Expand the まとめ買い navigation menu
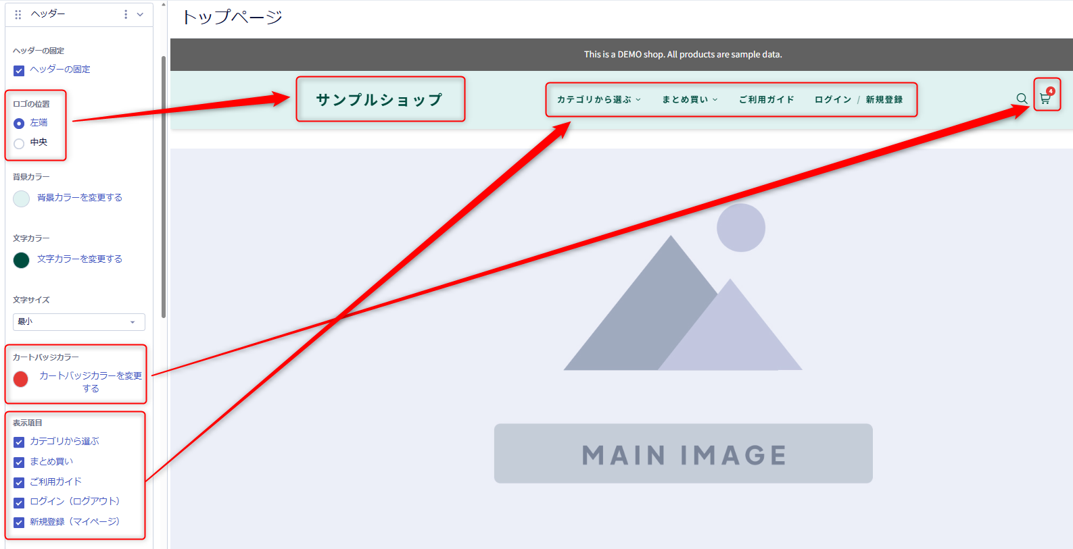Screen dimensions: 1073x549 tap(690, 100)
